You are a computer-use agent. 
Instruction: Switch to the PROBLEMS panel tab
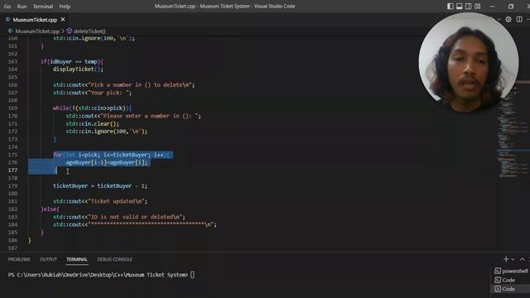pyautogui.click(x=19, y=259)
